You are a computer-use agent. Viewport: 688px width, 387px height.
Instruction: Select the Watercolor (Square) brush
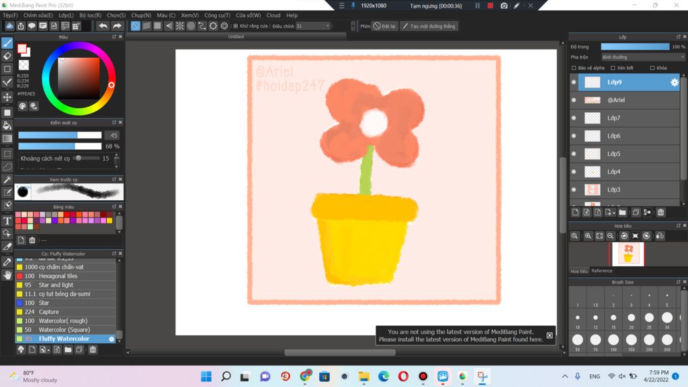(66, 330)
